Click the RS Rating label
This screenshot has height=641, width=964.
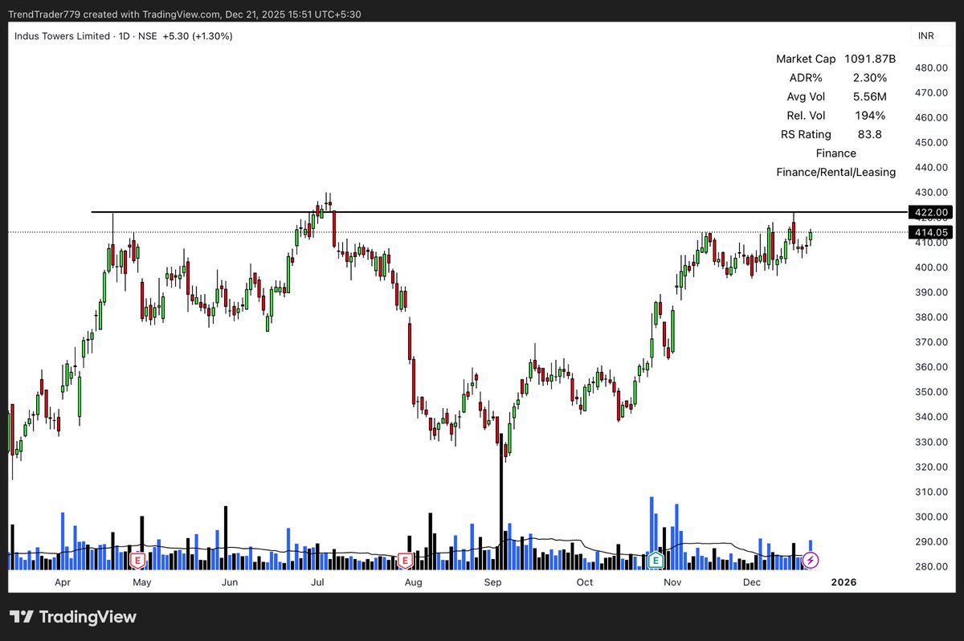pyautogui.click(x=806, y=134)
